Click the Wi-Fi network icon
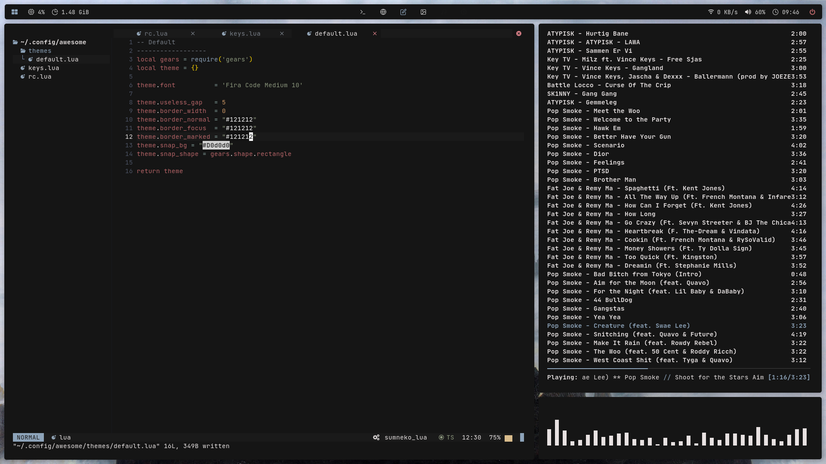 (x=711, y=12)
